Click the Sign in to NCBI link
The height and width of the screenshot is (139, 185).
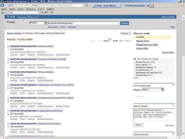[168, 17]
